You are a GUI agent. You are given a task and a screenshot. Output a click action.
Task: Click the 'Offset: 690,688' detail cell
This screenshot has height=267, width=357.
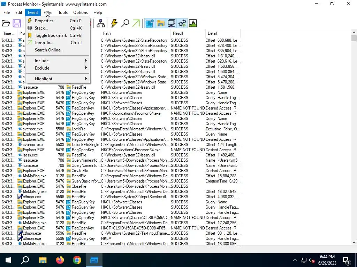(223, 40)
